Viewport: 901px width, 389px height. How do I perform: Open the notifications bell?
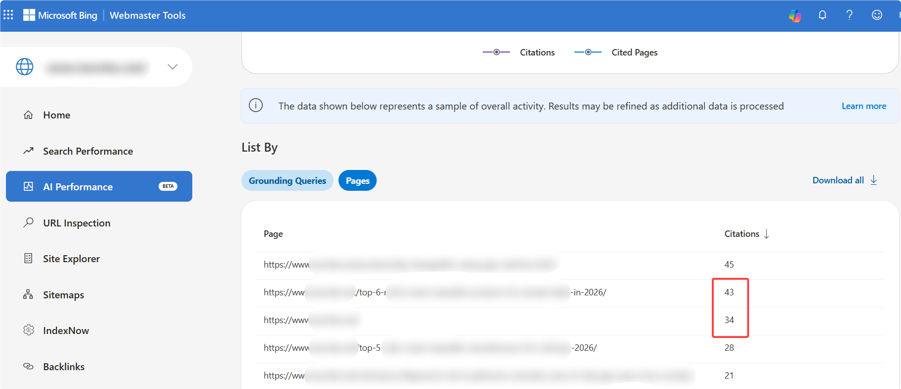point(822,15)
